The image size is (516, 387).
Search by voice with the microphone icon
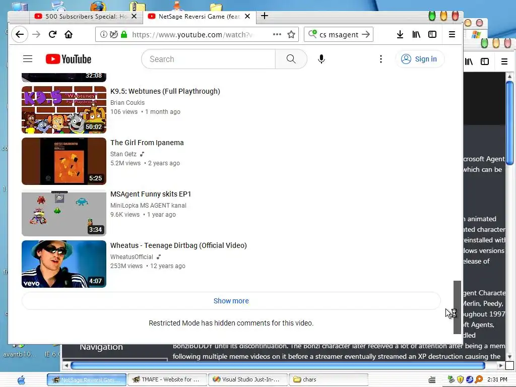click(x=321, y=59)
